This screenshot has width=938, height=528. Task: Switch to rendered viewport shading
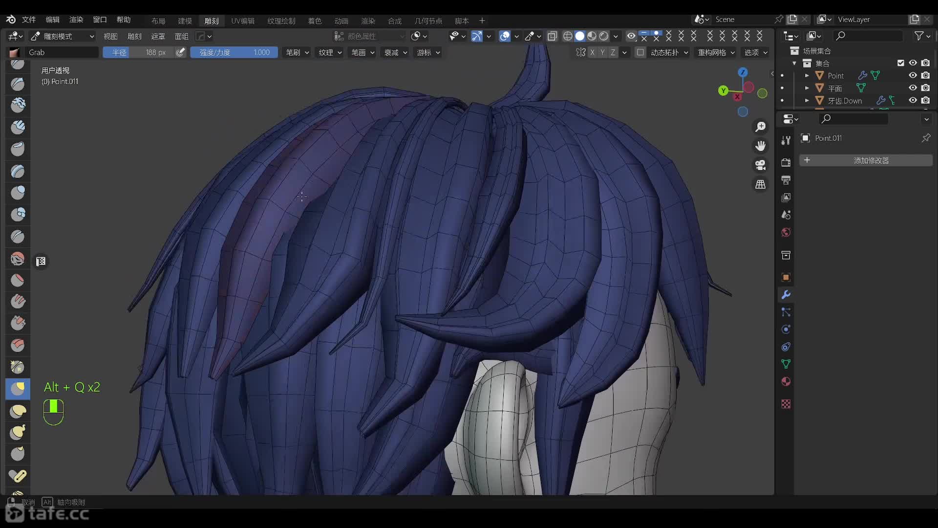click(x=604, y=36)
